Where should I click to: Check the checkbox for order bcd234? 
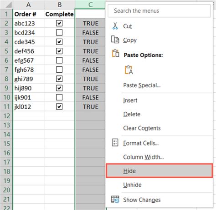point(59,33)
